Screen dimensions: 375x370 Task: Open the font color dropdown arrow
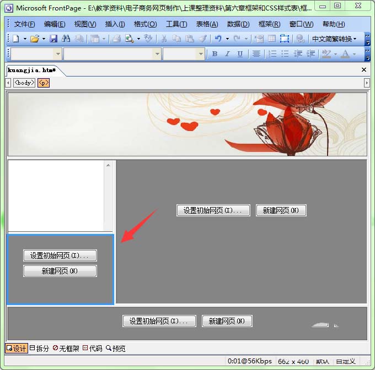[x=354, y=54]
